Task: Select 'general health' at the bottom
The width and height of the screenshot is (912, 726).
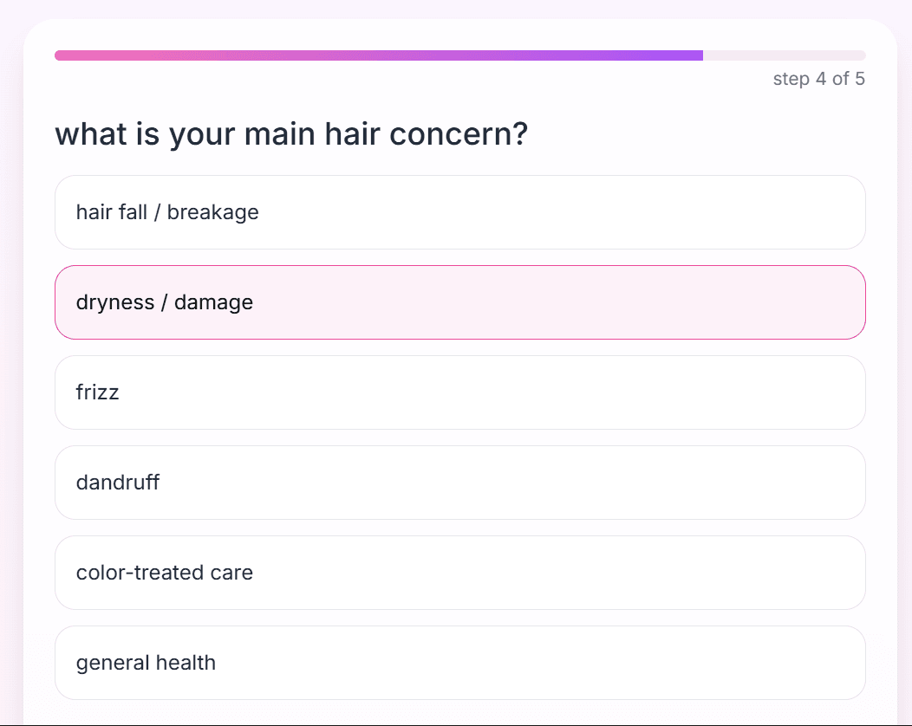Action: [459, 662]
